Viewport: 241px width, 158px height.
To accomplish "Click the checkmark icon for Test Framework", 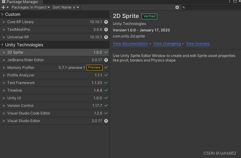I will click(106, 83).
